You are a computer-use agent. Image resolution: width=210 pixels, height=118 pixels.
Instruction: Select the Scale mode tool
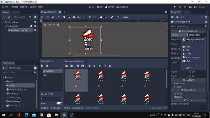58,17
